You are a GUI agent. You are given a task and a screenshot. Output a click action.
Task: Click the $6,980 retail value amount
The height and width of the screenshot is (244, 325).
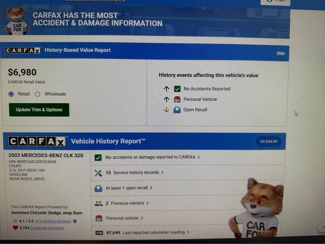[x=22, y=73]
